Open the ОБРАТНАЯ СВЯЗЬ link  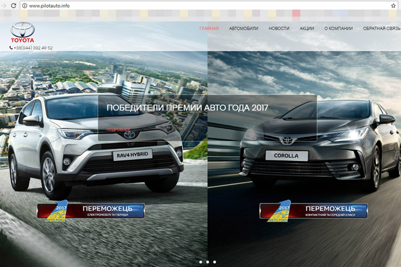tap(381, 28)
